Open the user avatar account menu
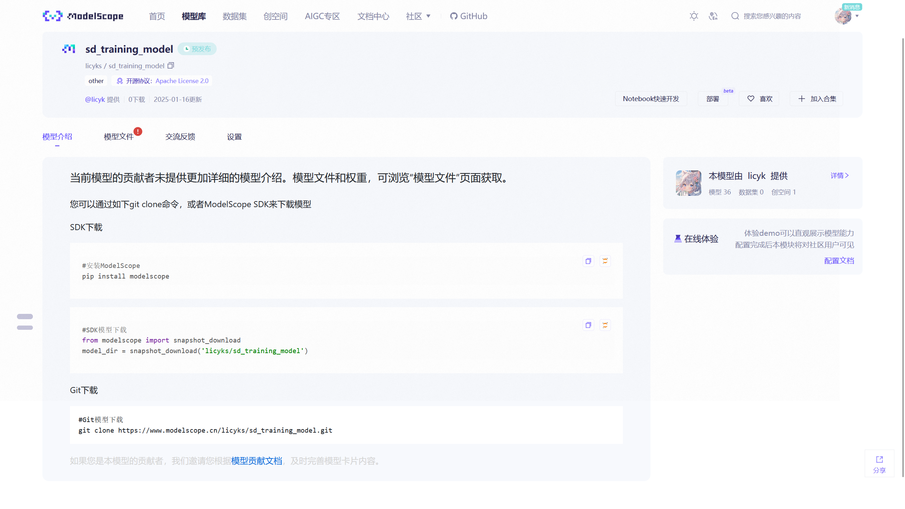This screenshot has height=509, width=905. tap(843, 16)
